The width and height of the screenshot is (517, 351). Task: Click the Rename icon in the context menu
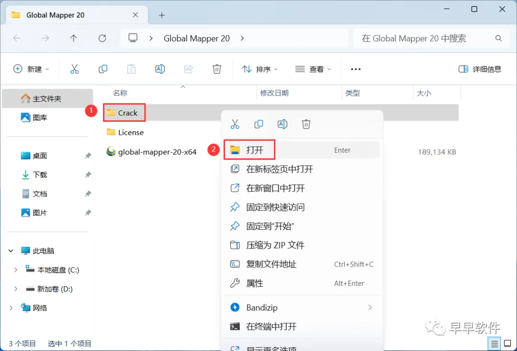click(x=282, y=124)
